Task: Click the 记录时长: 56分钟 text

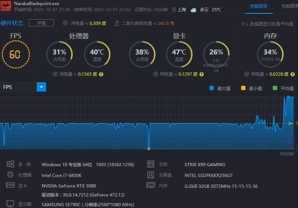Action: (151, 10)
